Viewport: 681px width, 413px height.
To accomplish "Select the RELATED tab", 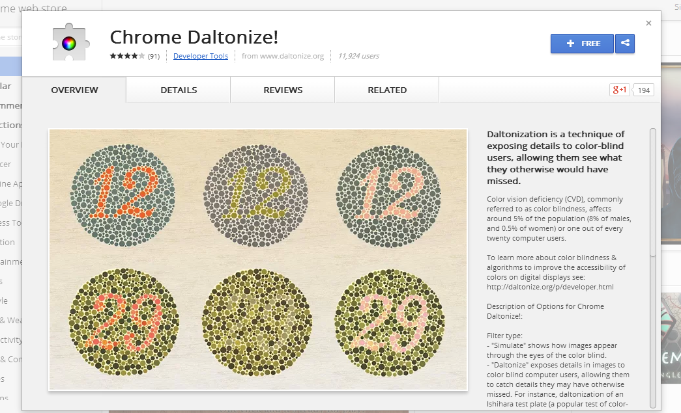I will click(386, 90).
